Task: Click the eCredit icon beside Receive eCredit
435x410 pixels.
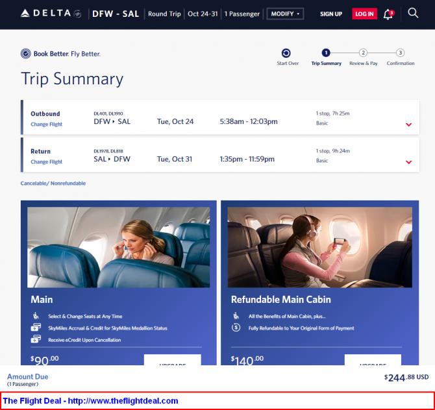Action: pos(36,339)
